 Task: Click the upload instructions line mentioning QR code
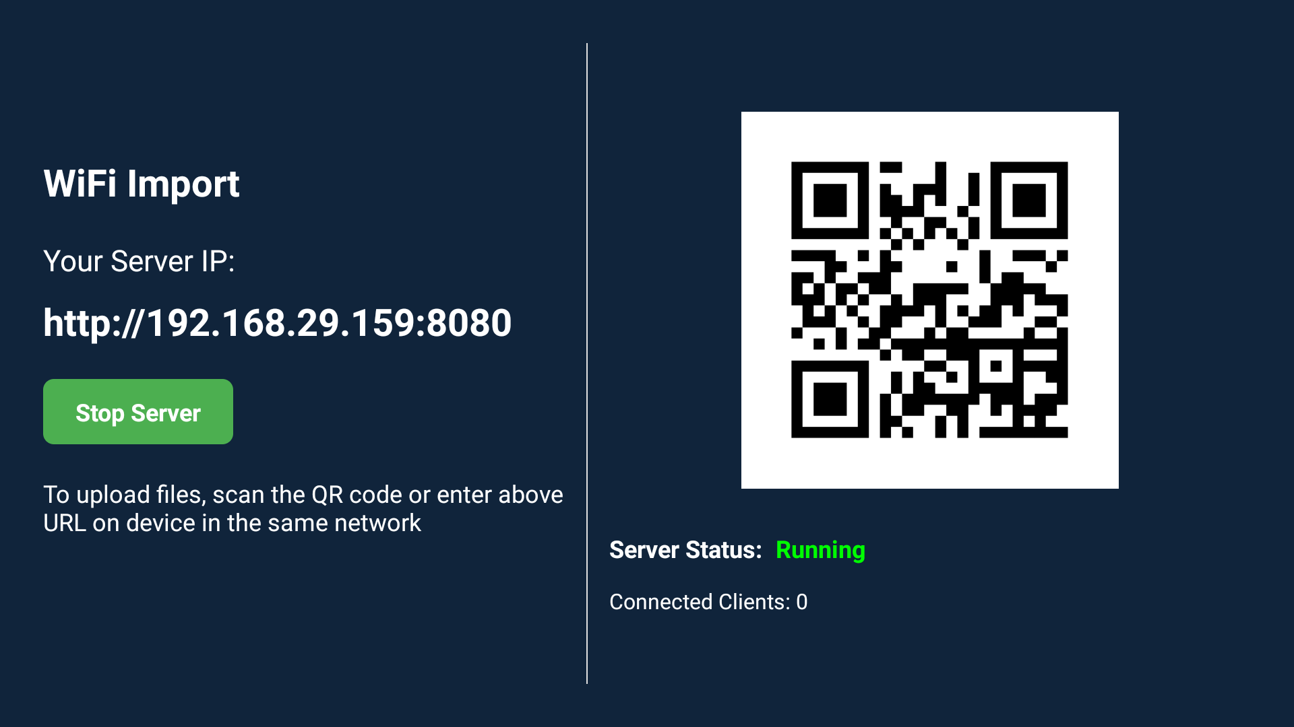[303, 495]
